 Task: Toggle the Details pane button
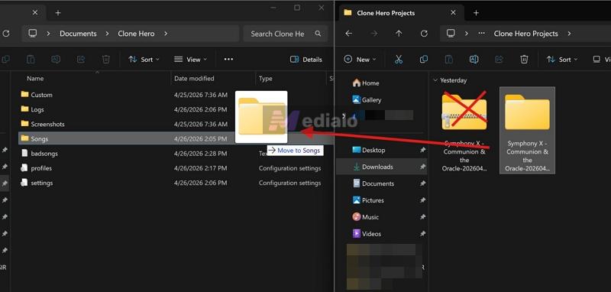(x=306, y=60)
